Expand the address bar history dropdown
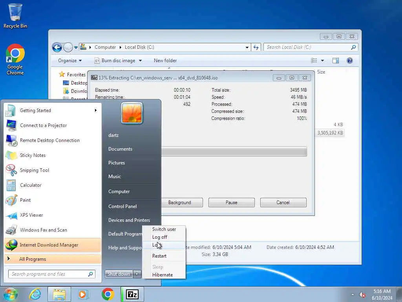This screenshot has width=402, height=302. point(247,47)
